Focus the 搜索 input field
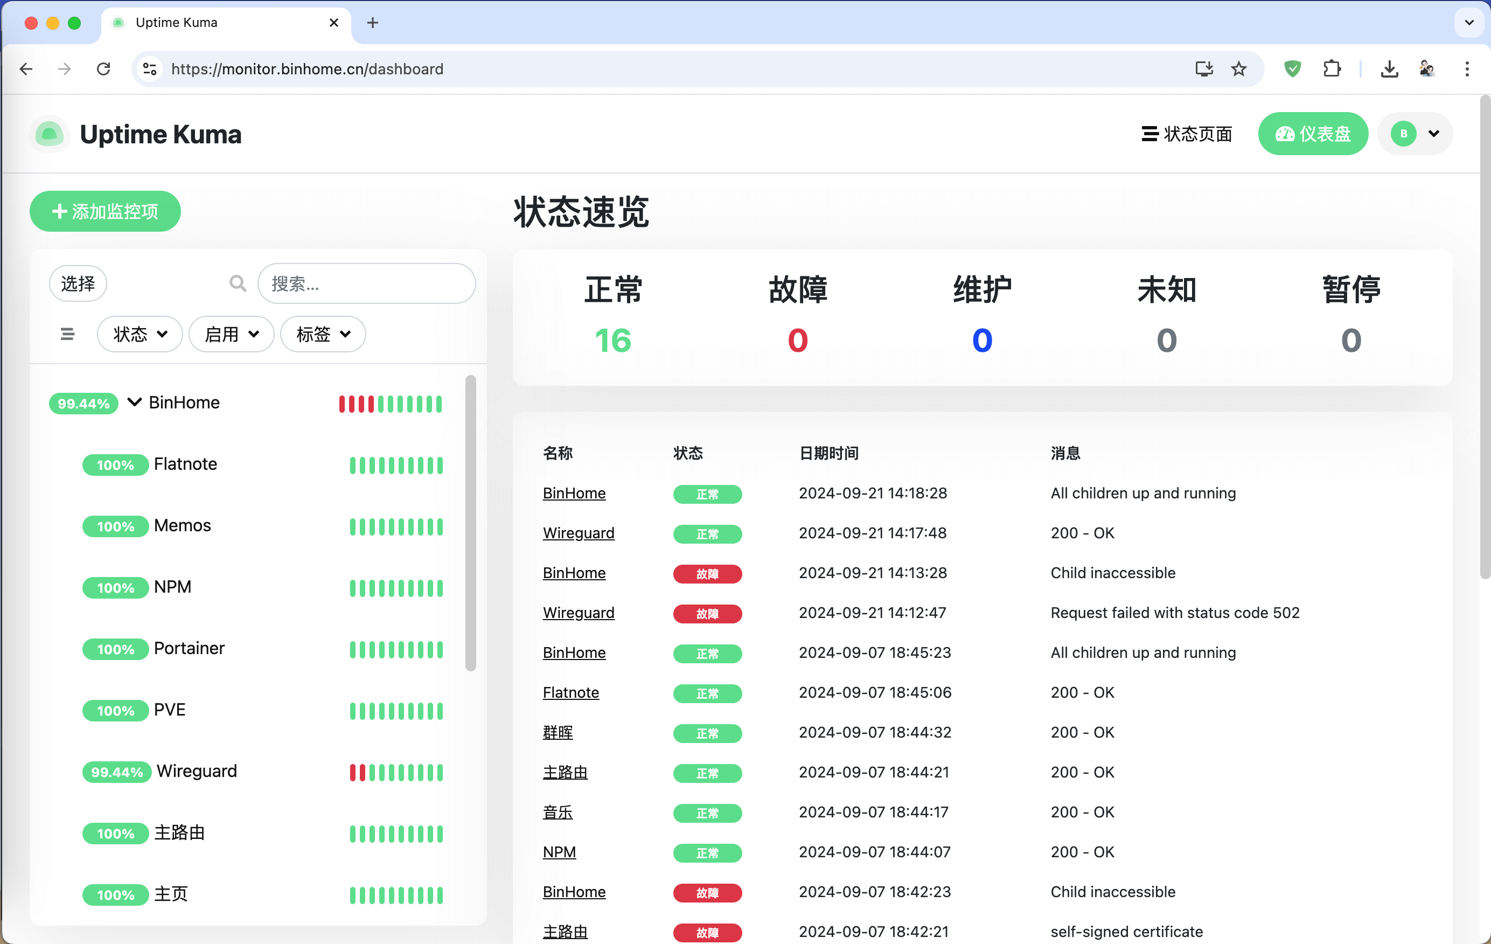Viewport: 1491px width, 944px height. (x=367, y=284)
